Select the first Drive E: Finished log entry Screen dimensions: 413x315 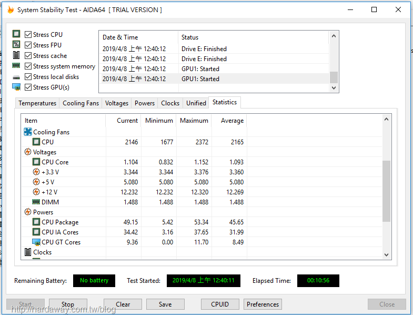pyautogui.click(x=215, y=49)
